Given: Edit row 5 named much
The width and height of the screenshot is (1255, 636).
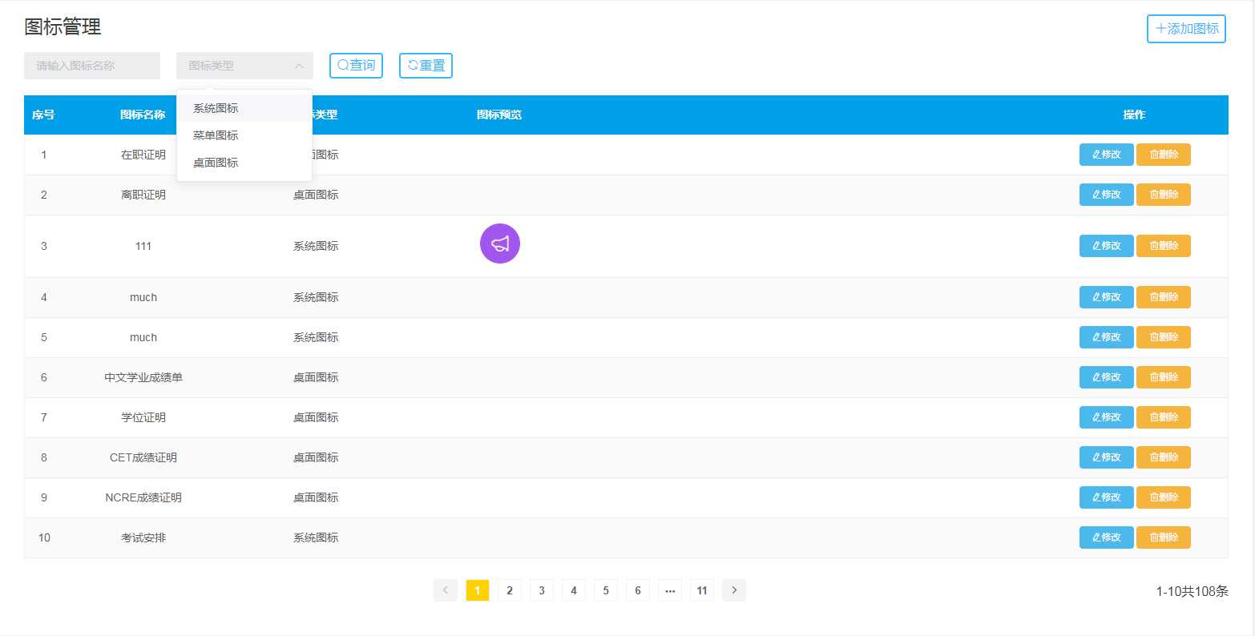Looking at the screenshot, I should point(1106,337).
